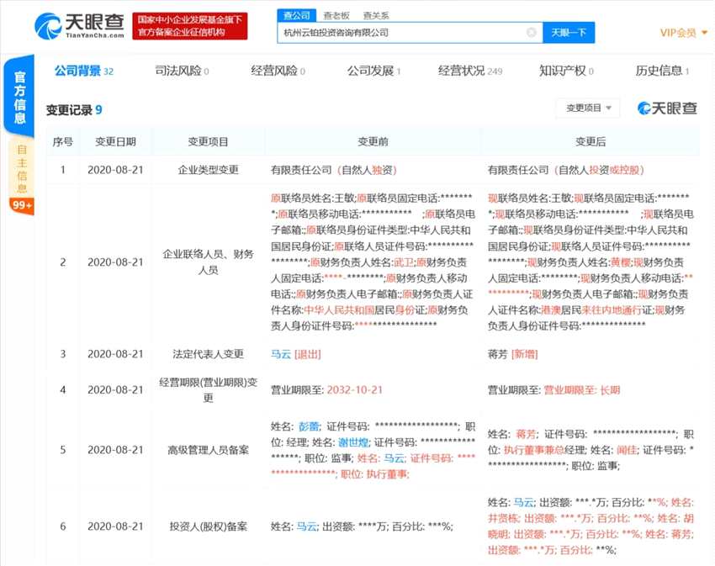
Task: Open 马云 link in row 6 变更前
Action: [x=307, y=526]
